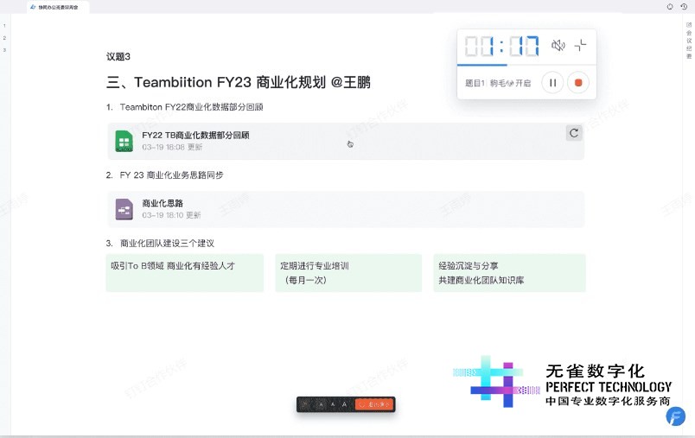
Task: Click the 题目1 timer label
Action: coord(475,83)
